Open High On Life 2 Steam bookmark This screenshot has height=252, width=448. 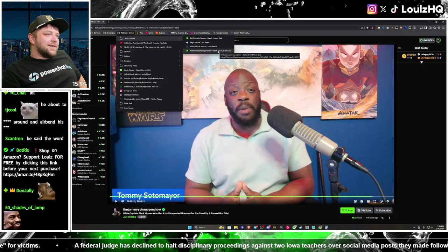208,43
